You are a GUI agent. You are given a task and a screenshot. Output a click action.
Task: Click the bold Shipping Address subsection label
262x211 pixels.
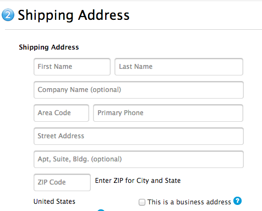(49, 47)
